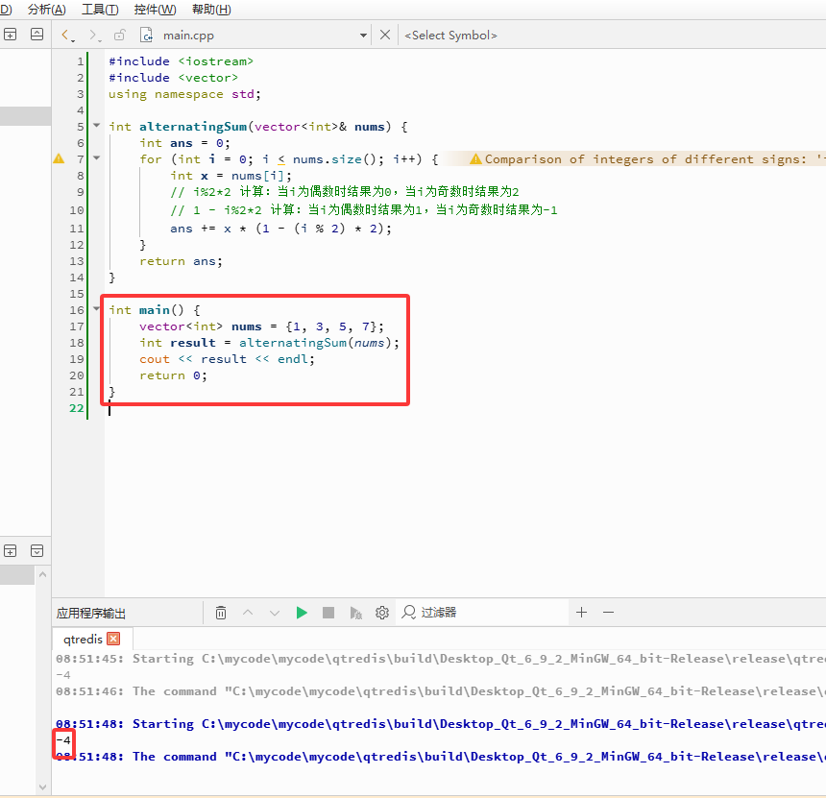Click the using namespace std; line
The width and height of the screenshot is (826, 798).
coord(184,94)
